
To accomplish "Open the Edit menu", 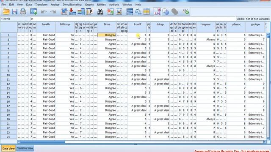I will coord(11,5).
